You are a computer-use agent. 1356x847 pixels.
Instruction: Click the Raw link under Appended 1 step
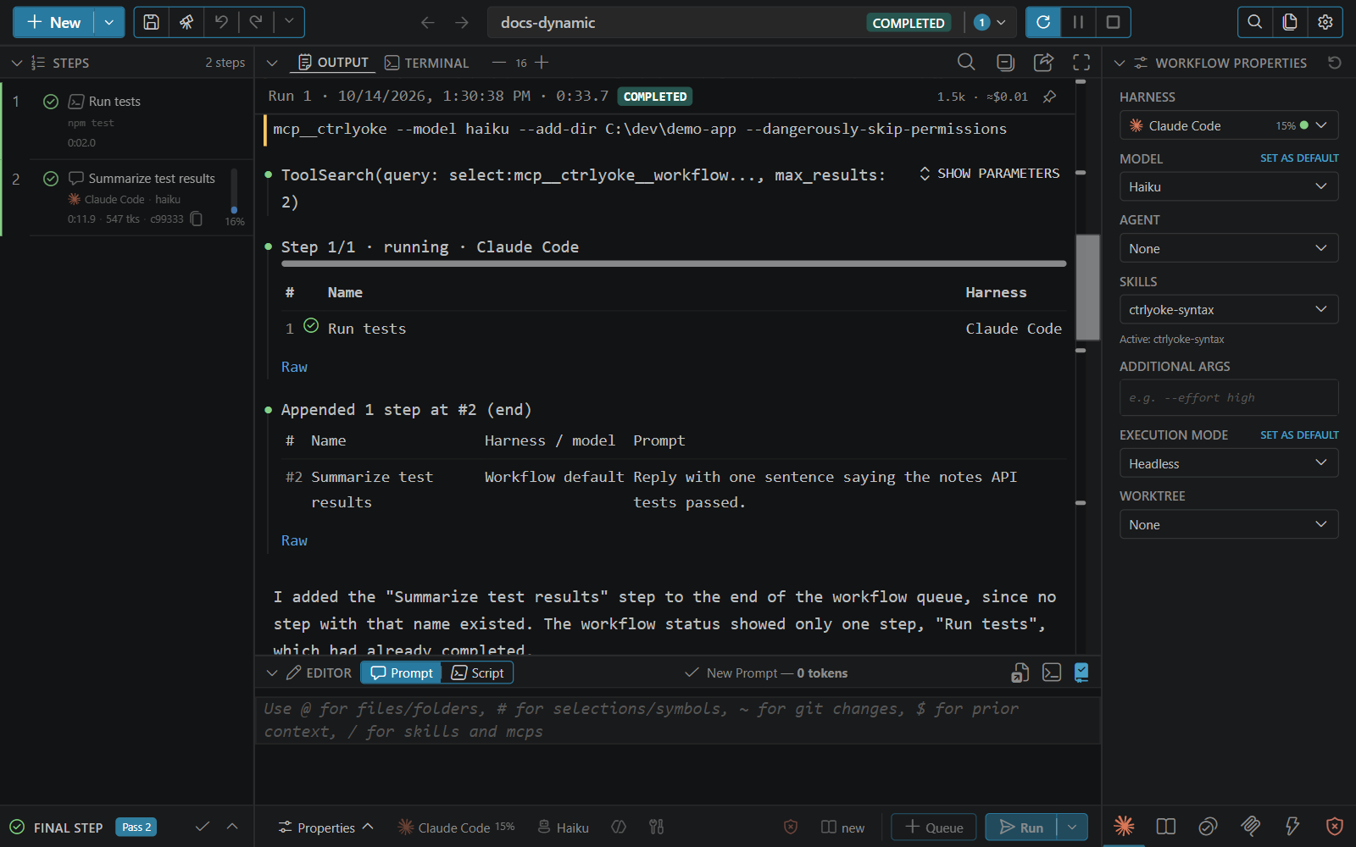(x=294, y=540)
